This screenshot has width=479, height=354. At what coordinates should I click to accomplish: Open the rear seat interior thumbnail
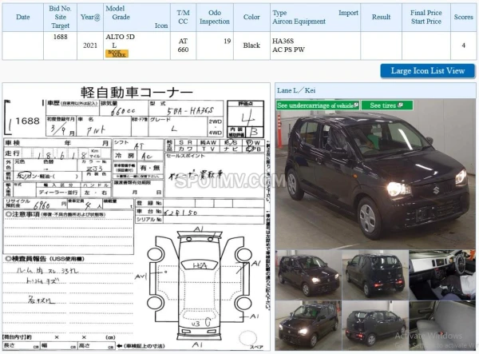[442, 325]
